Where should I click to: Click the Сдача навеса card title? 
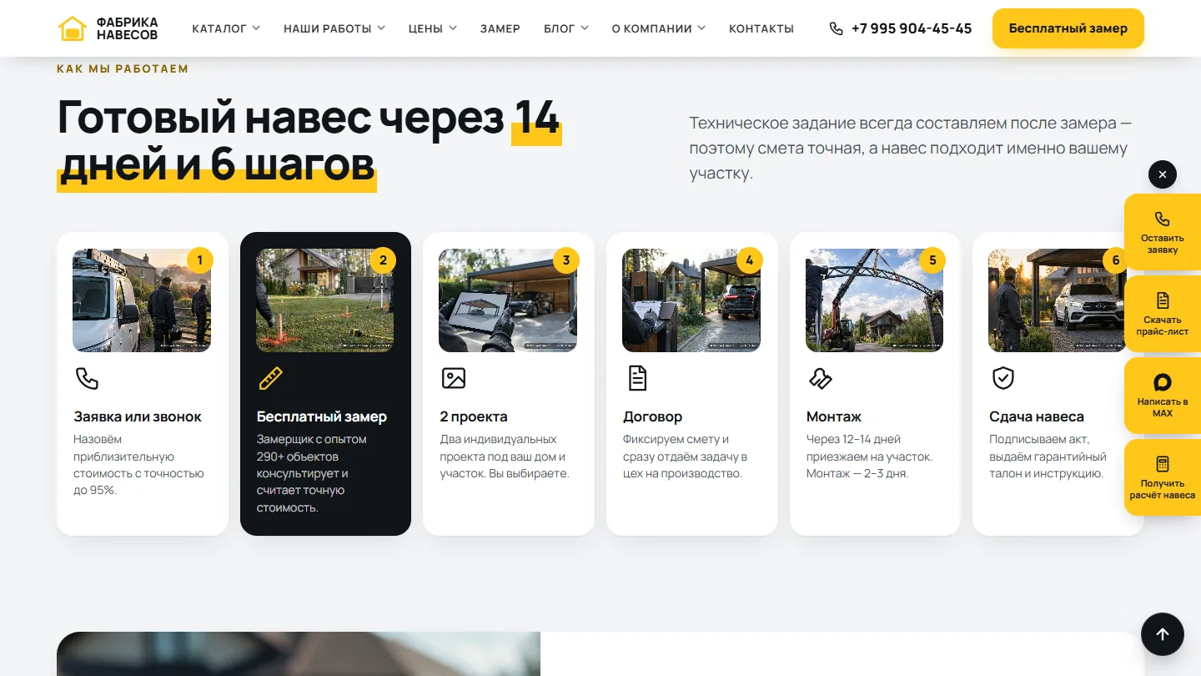[1037, 416]
